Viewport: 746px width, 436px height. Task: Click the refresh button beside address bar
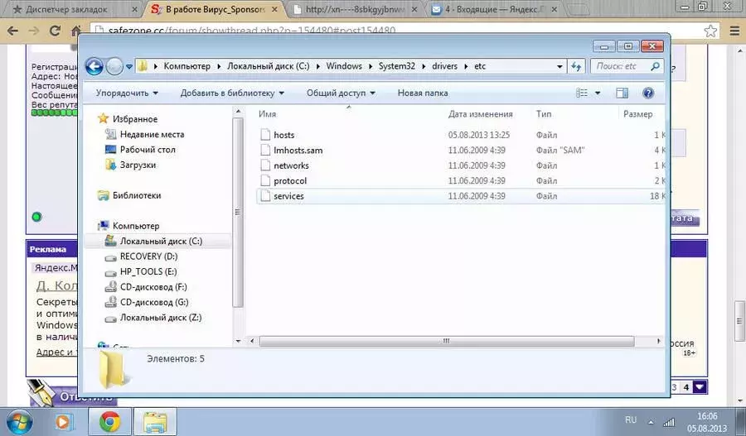(x=577, y=66)
